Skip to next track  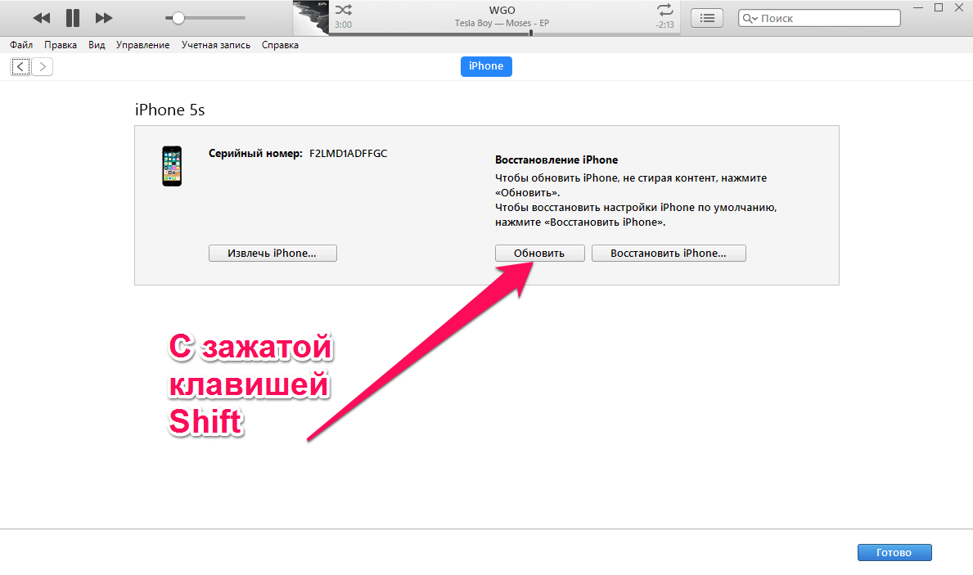click(104, 17)
